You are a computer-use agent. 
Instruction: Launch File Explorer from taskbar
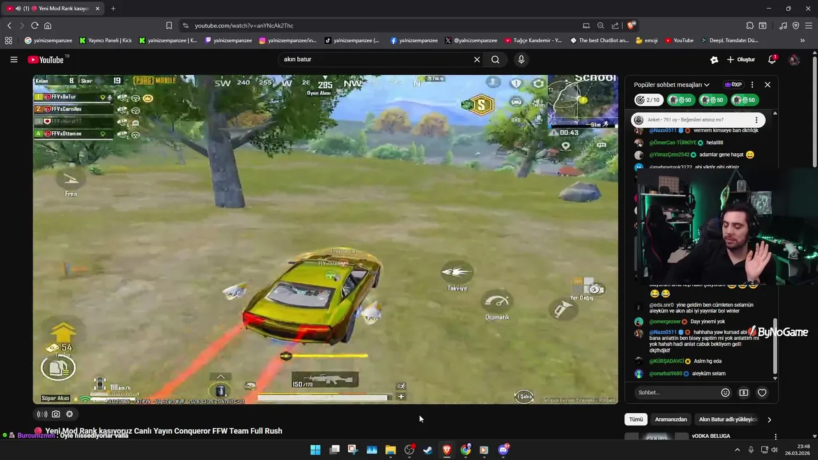pyautogui.click(x=390, y=450)
